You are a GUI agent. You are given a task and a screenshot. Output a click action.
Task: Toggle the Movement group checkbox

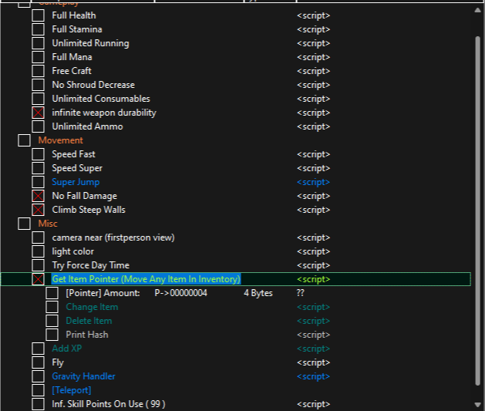pyautogui.click(x=24, y=140)
